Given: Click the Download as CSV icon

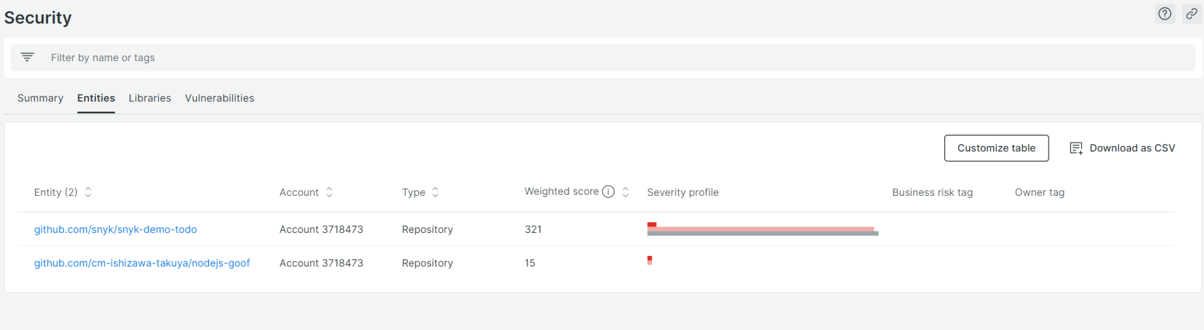Looking at the screenshot, I should [x=1076, y=148].
